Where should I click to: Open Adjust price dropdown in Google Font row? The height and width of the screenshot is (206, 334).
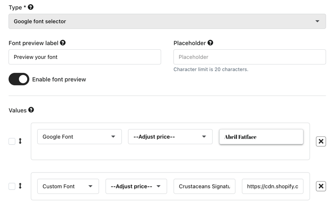point(170,137)
